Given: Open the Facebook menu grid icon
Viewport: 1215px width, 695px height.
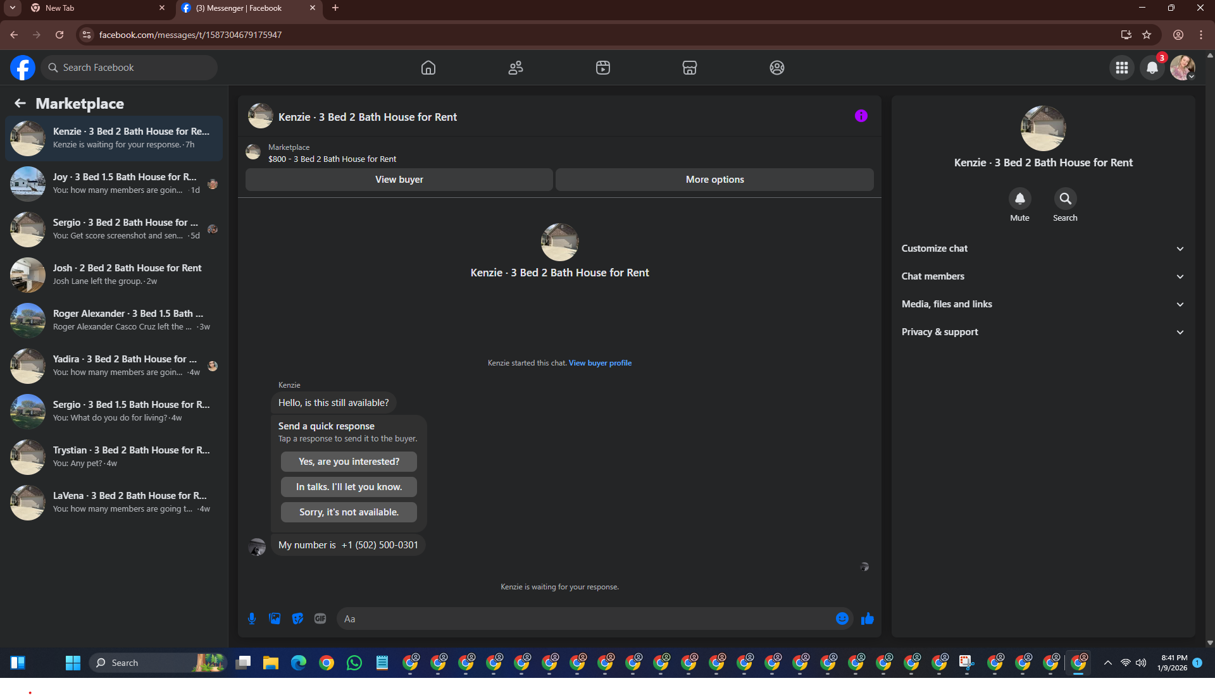Looking at the screenshot, I should point(1122,68).
